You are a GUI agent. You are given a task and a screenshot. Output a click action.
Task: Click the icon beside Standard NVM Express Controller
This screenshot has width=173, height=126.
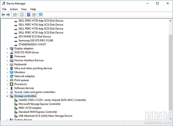coord(16,112)
